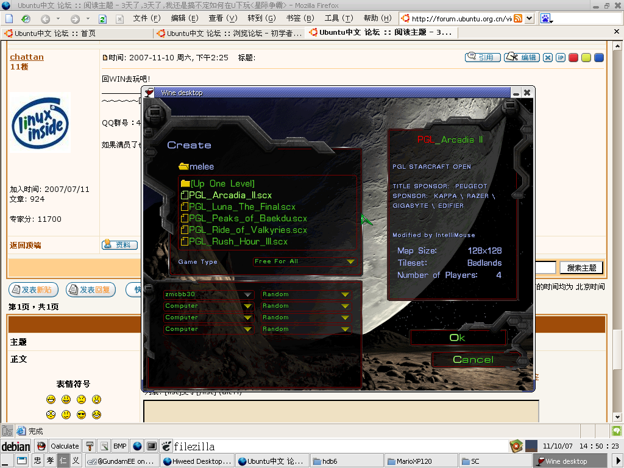Click the delete post X icon
The height and width of the screenshot is (468, 624).
tap(548, 57)
